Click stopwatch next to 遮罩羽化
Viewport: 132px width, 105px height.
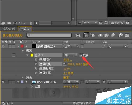point(36,64)
